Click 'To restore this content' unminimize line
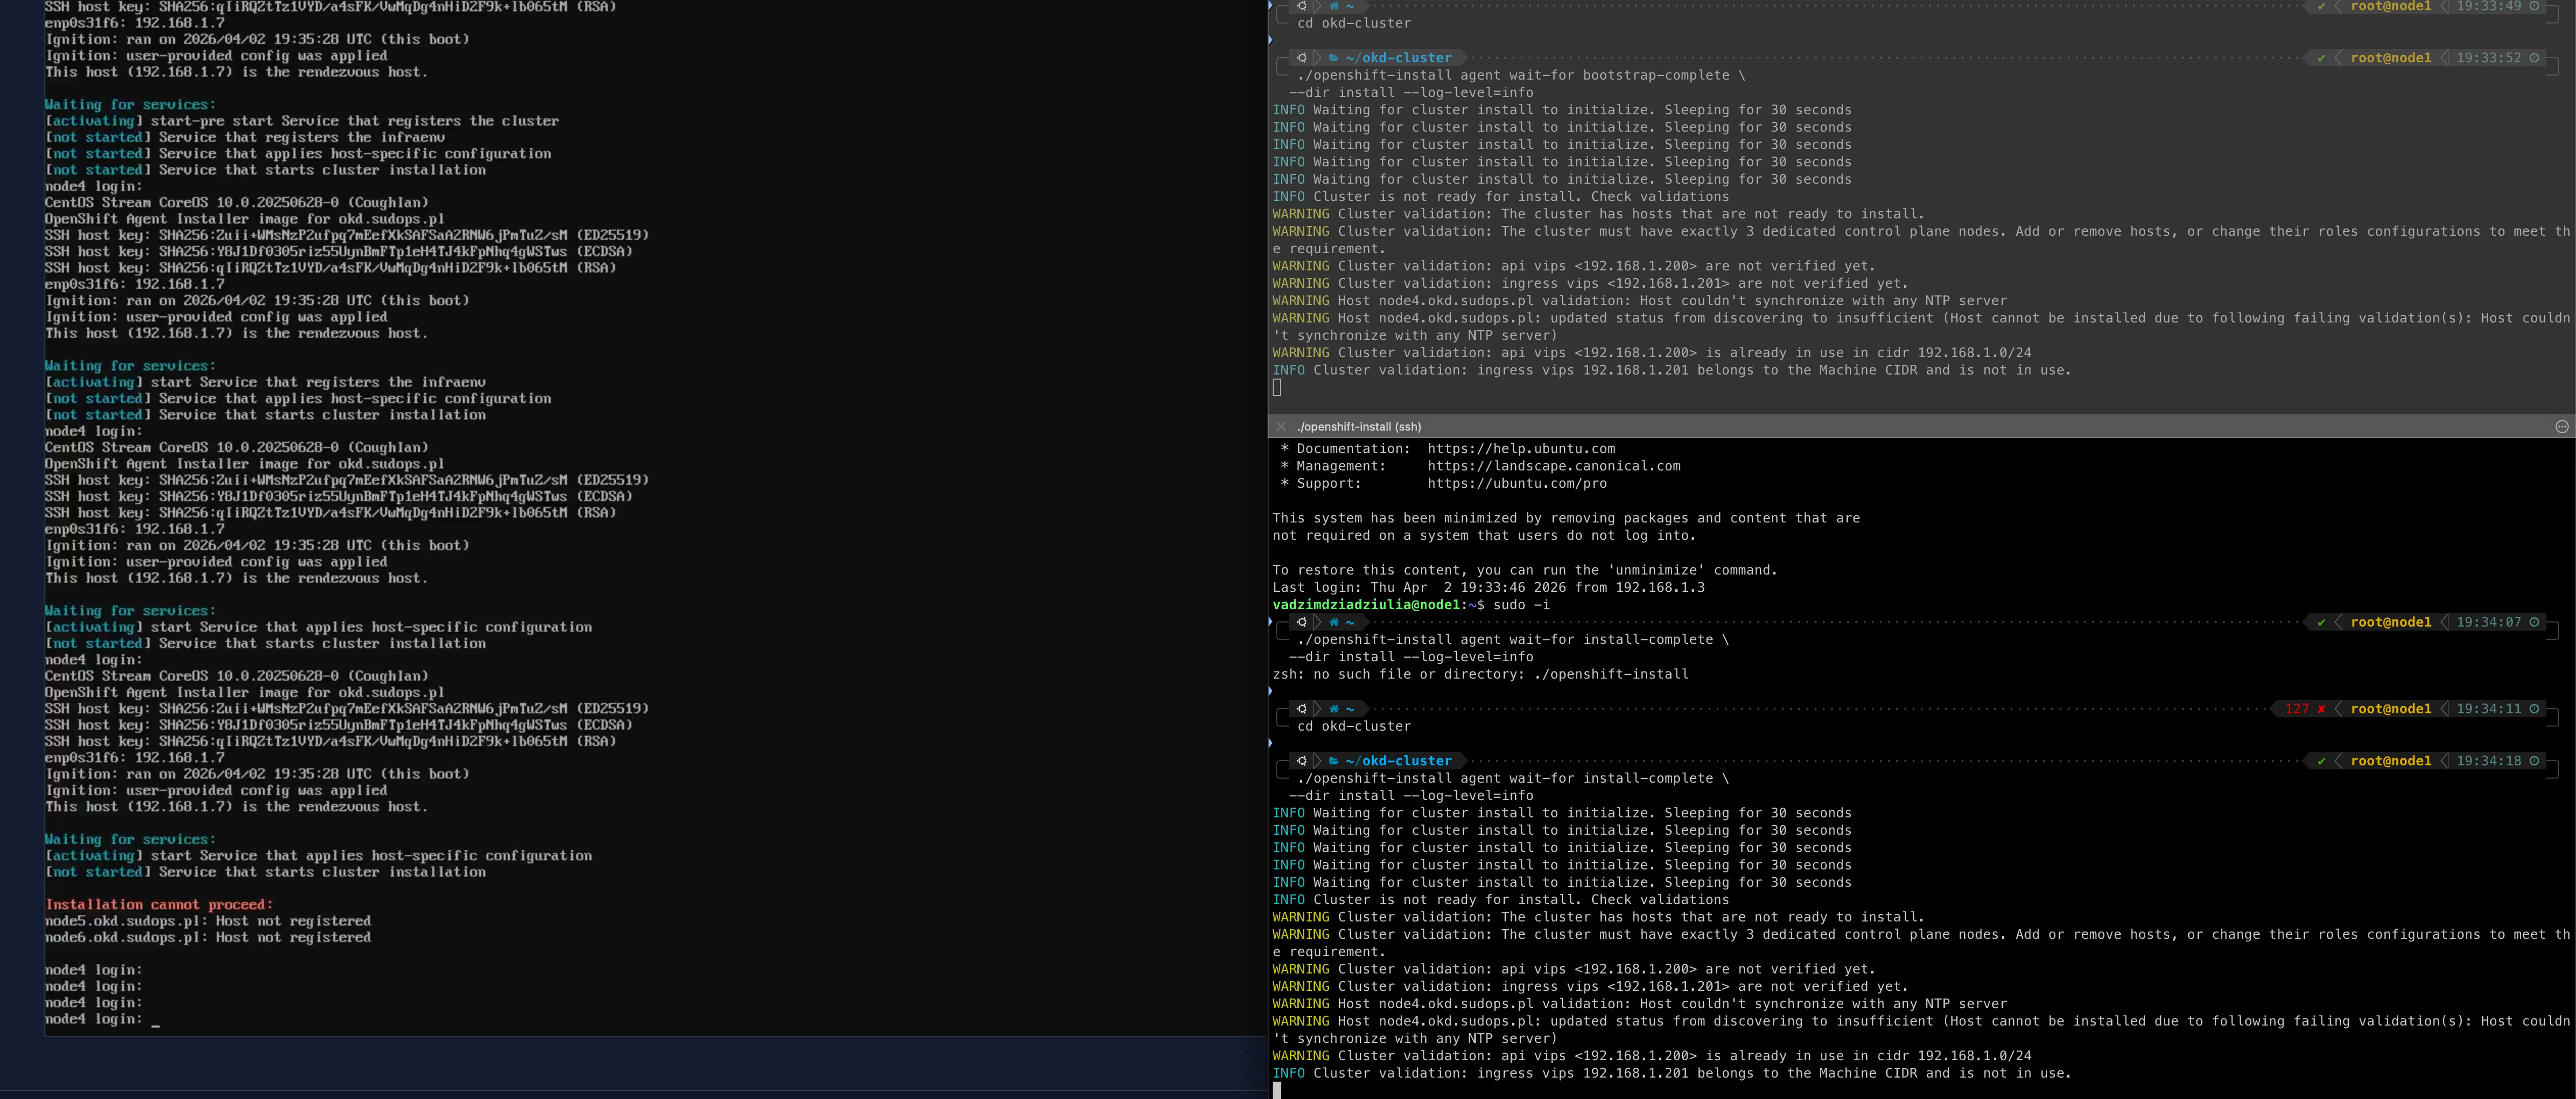This screenshot has width=2576, height=1099. [1525, 570]
